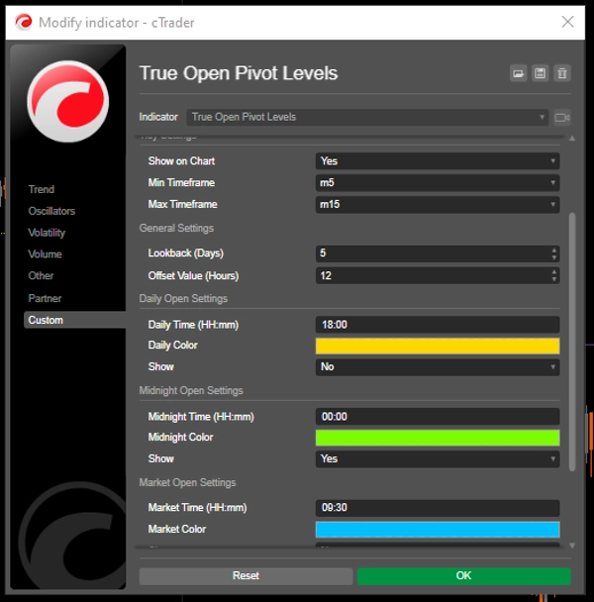This screenshot has height=602, width=594.
Task: Click the scroll down arrow
Action: tap(572, 546)
